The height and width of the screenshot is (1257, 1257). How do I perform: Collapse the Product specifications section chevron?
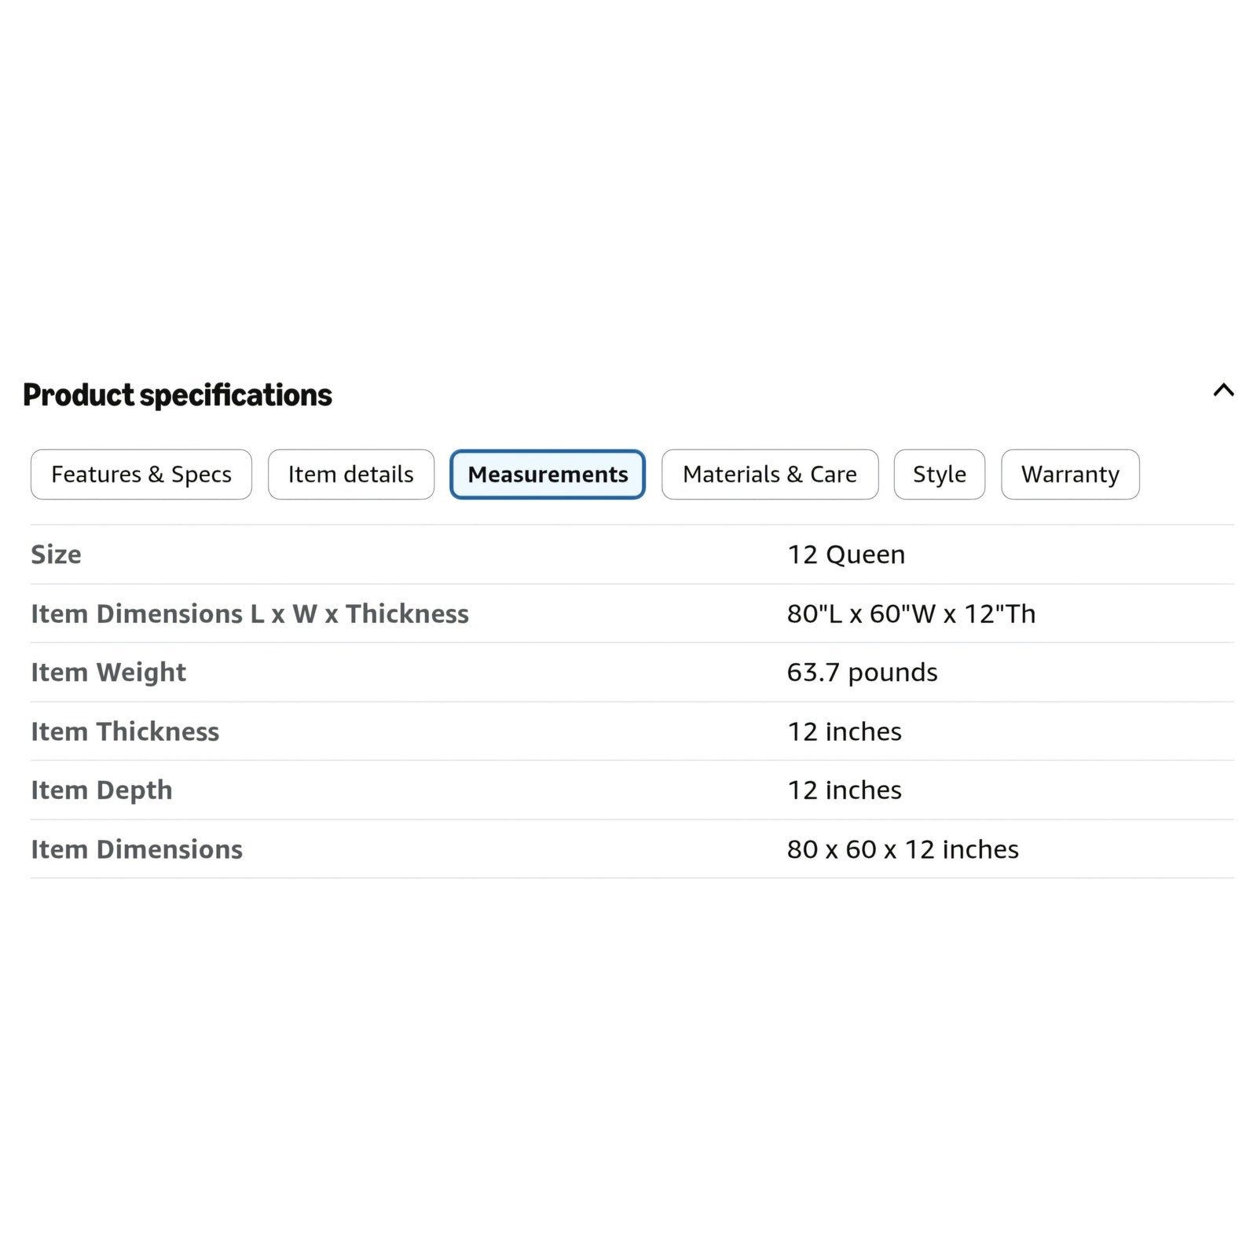coord(1223,390)
